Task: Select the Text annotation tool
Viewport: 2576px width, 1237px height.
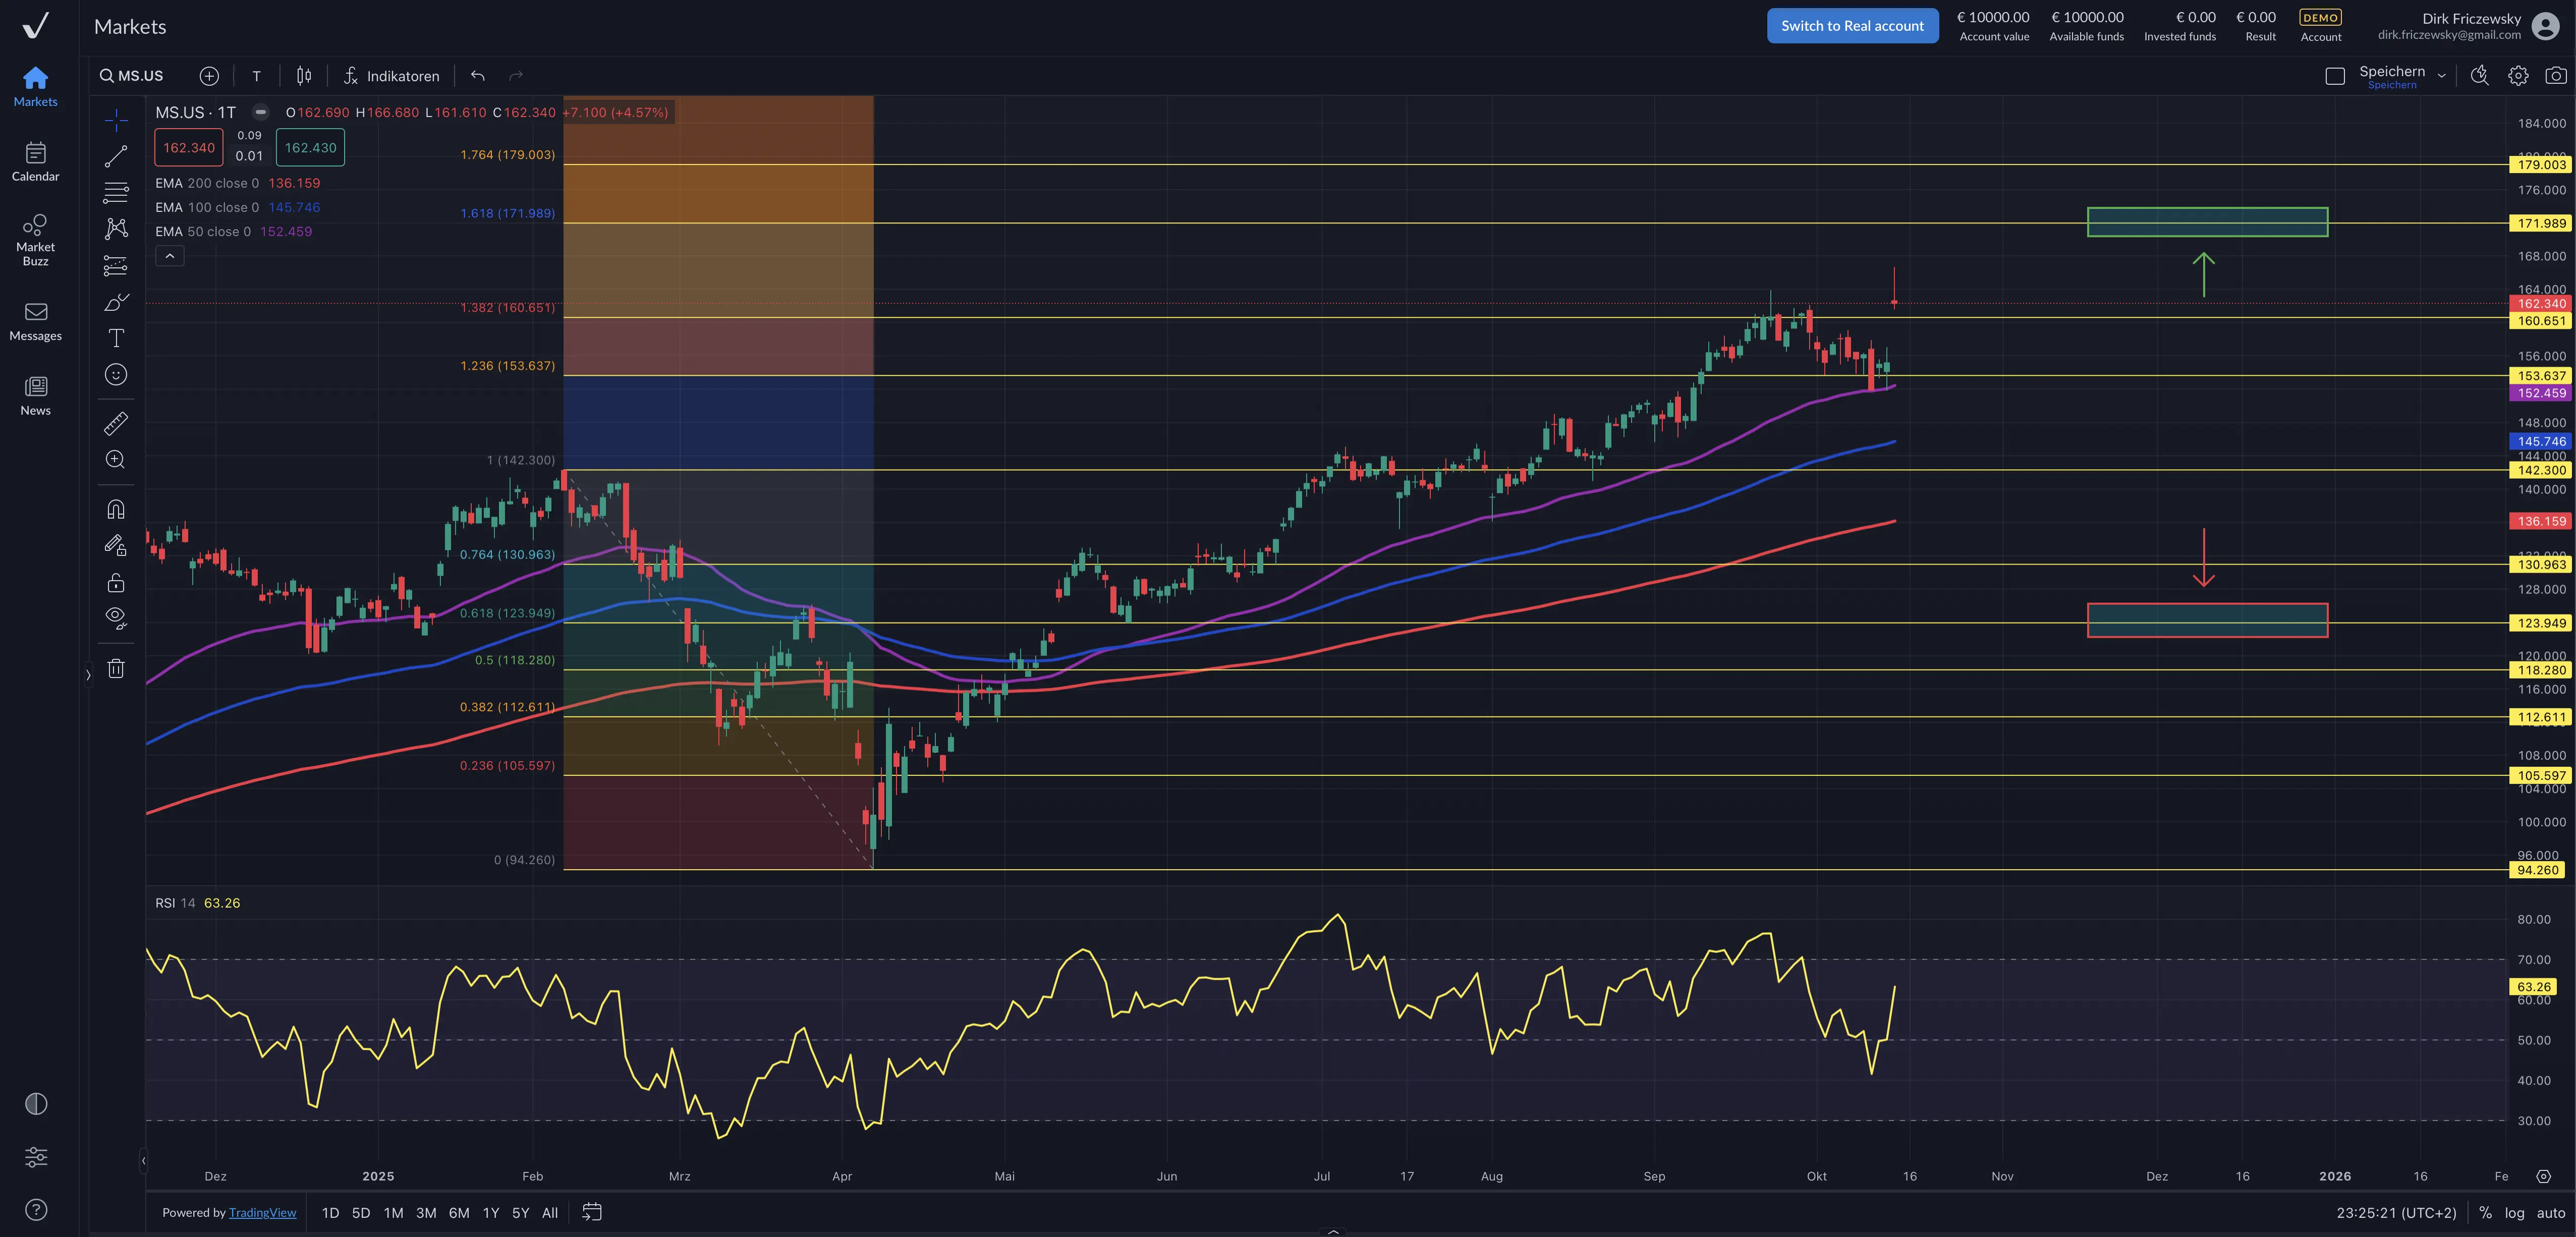Action: pos(115,338)
